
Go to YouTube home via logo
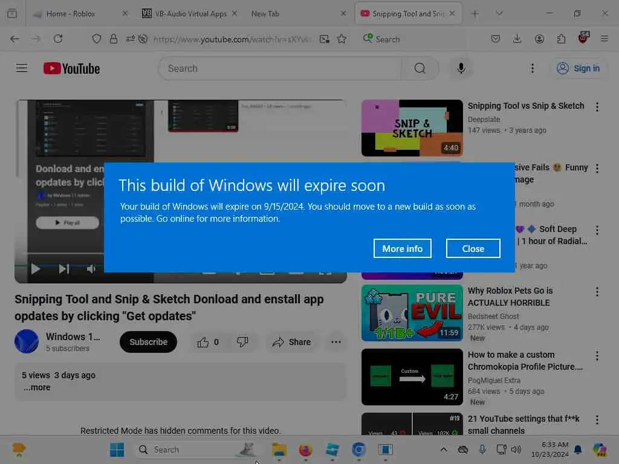tap(71, 69)
